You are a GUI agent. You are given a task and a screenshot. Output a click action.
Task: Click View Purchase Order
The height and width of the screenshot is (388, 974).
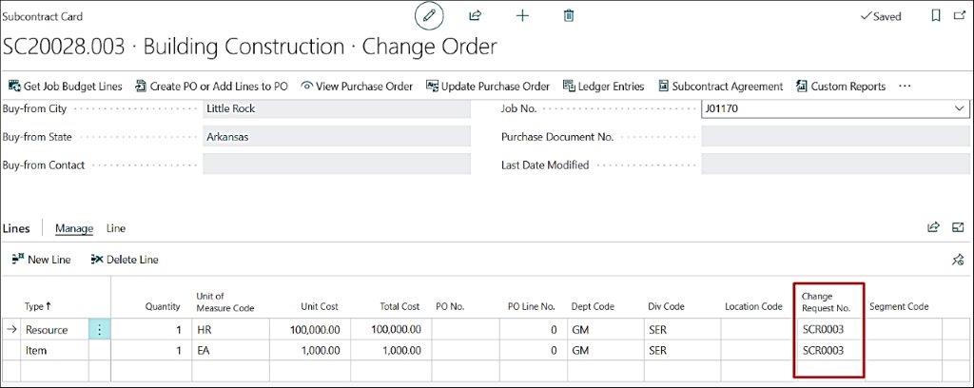[357, 87]
